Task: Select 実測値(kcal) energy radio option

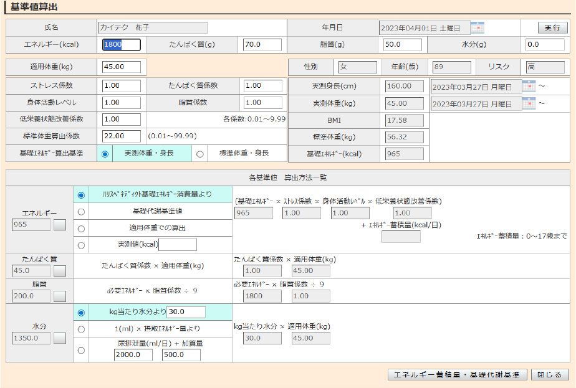Action: (81, 245)
